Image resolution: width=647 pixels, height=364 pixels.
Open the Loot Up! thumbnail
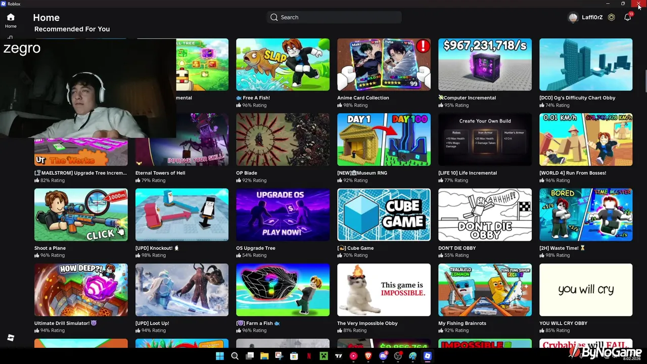coord(182,290)
